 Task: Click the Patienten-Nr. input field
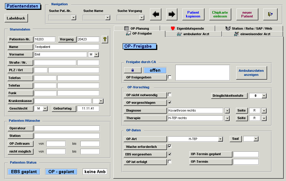click(45, 39)
